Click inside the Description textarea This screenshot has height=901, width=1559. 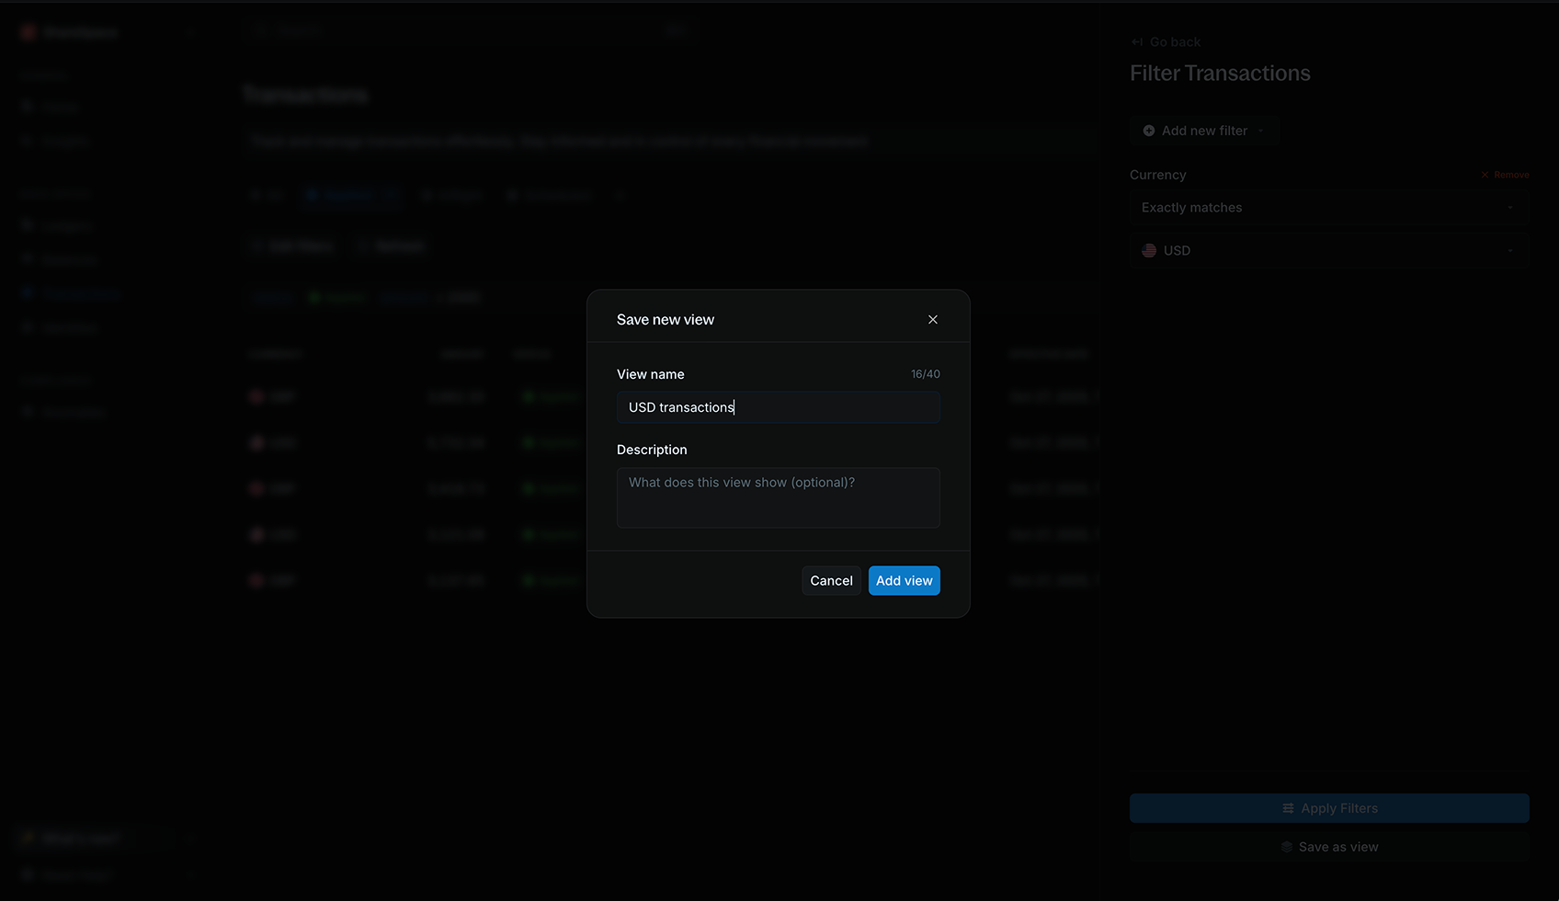[778, 496]
